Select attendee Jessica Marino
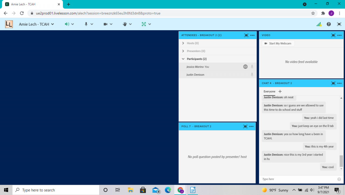Viewport: 345px width, 195px height. pyautogui.click(x=218, y=67)
